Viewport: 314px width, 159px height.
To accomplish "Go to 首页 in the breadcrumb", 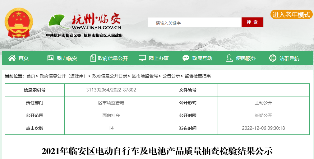I will (31, 76).
